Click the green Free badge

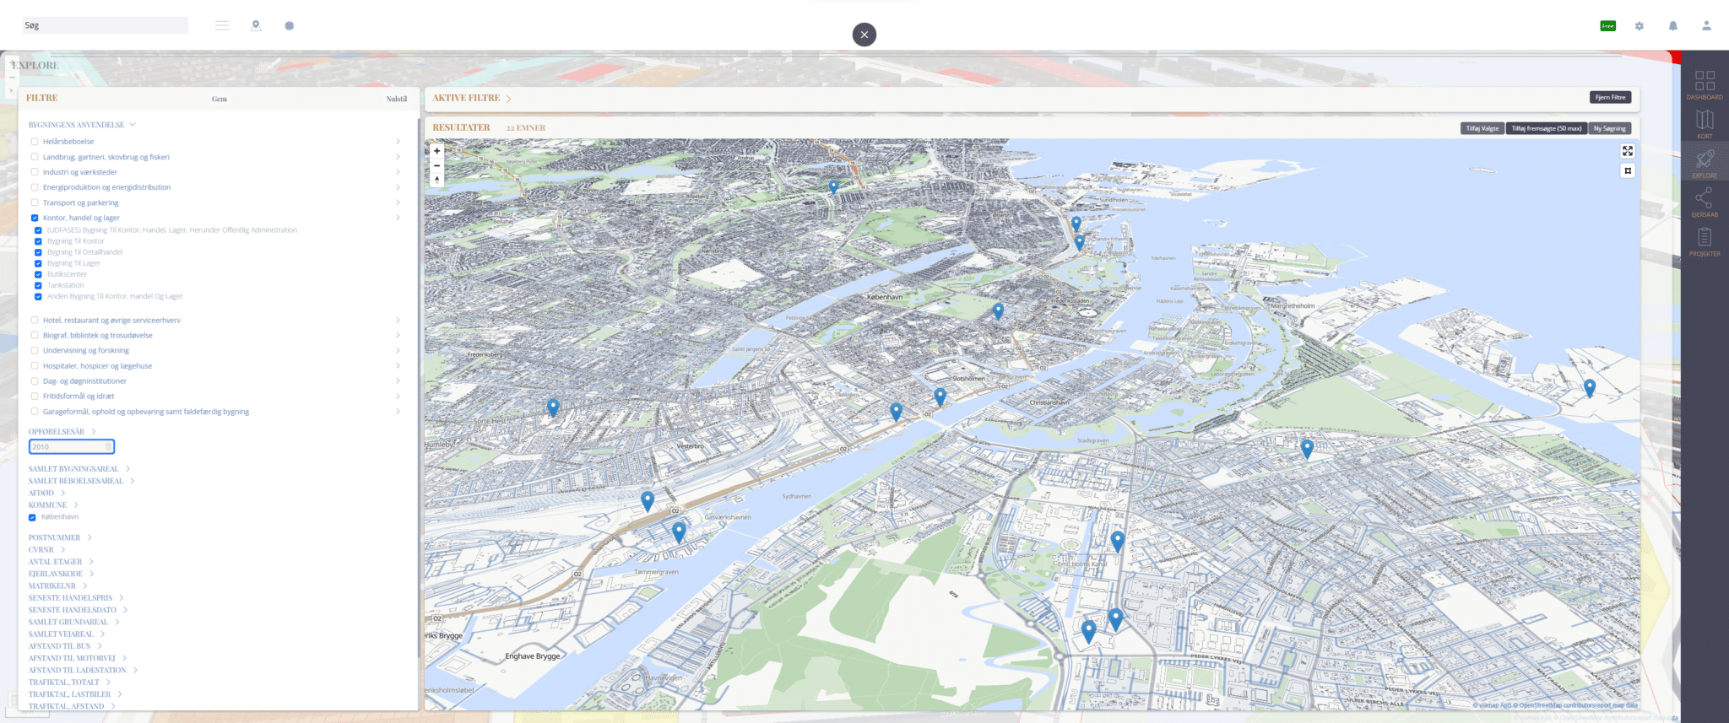[x=1608, y=26]
